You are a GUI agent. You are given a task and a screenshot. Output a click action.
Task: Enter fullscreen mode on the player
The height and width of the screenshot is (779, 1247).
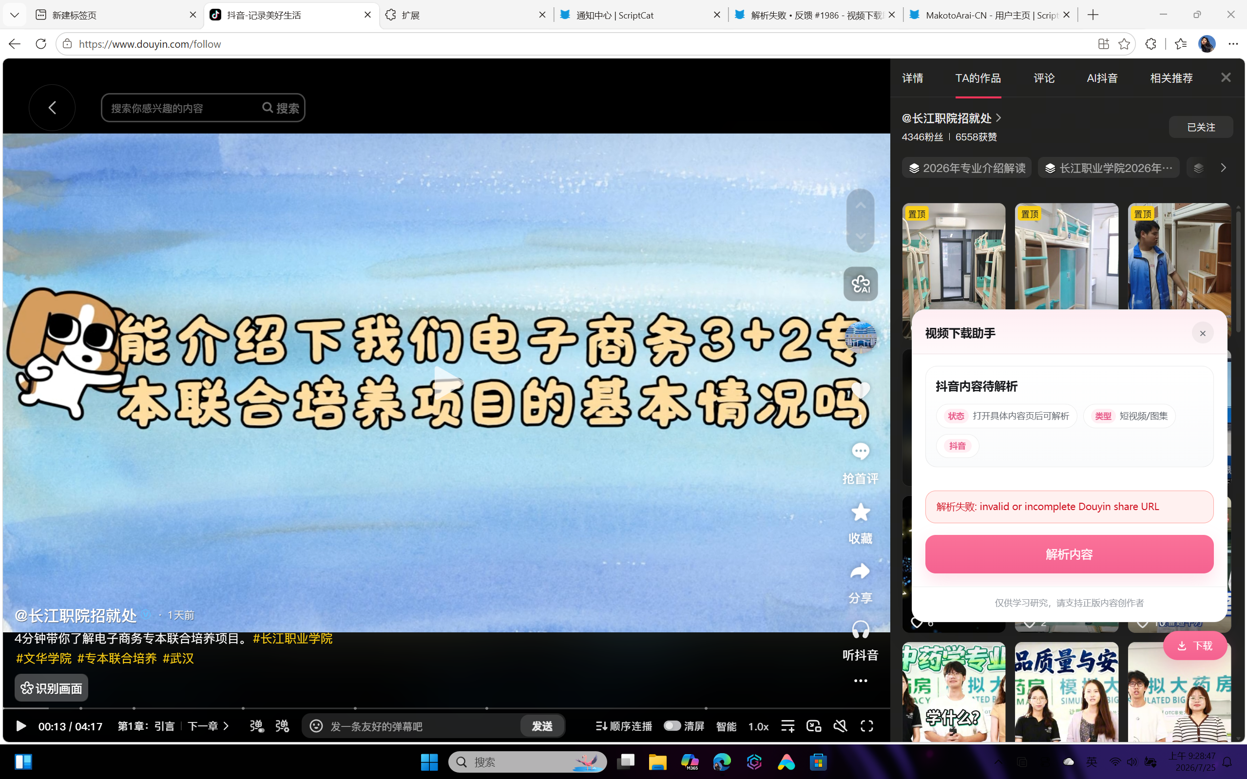coord(867,726)
